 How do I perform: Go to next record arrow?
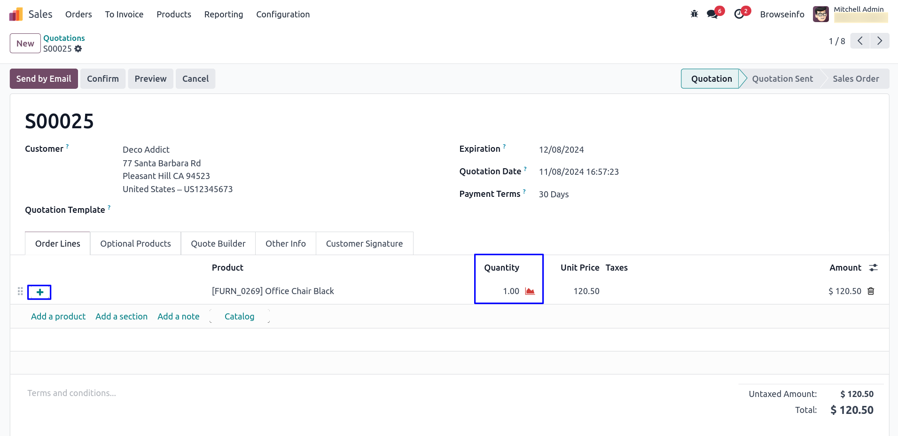(879, 41)
